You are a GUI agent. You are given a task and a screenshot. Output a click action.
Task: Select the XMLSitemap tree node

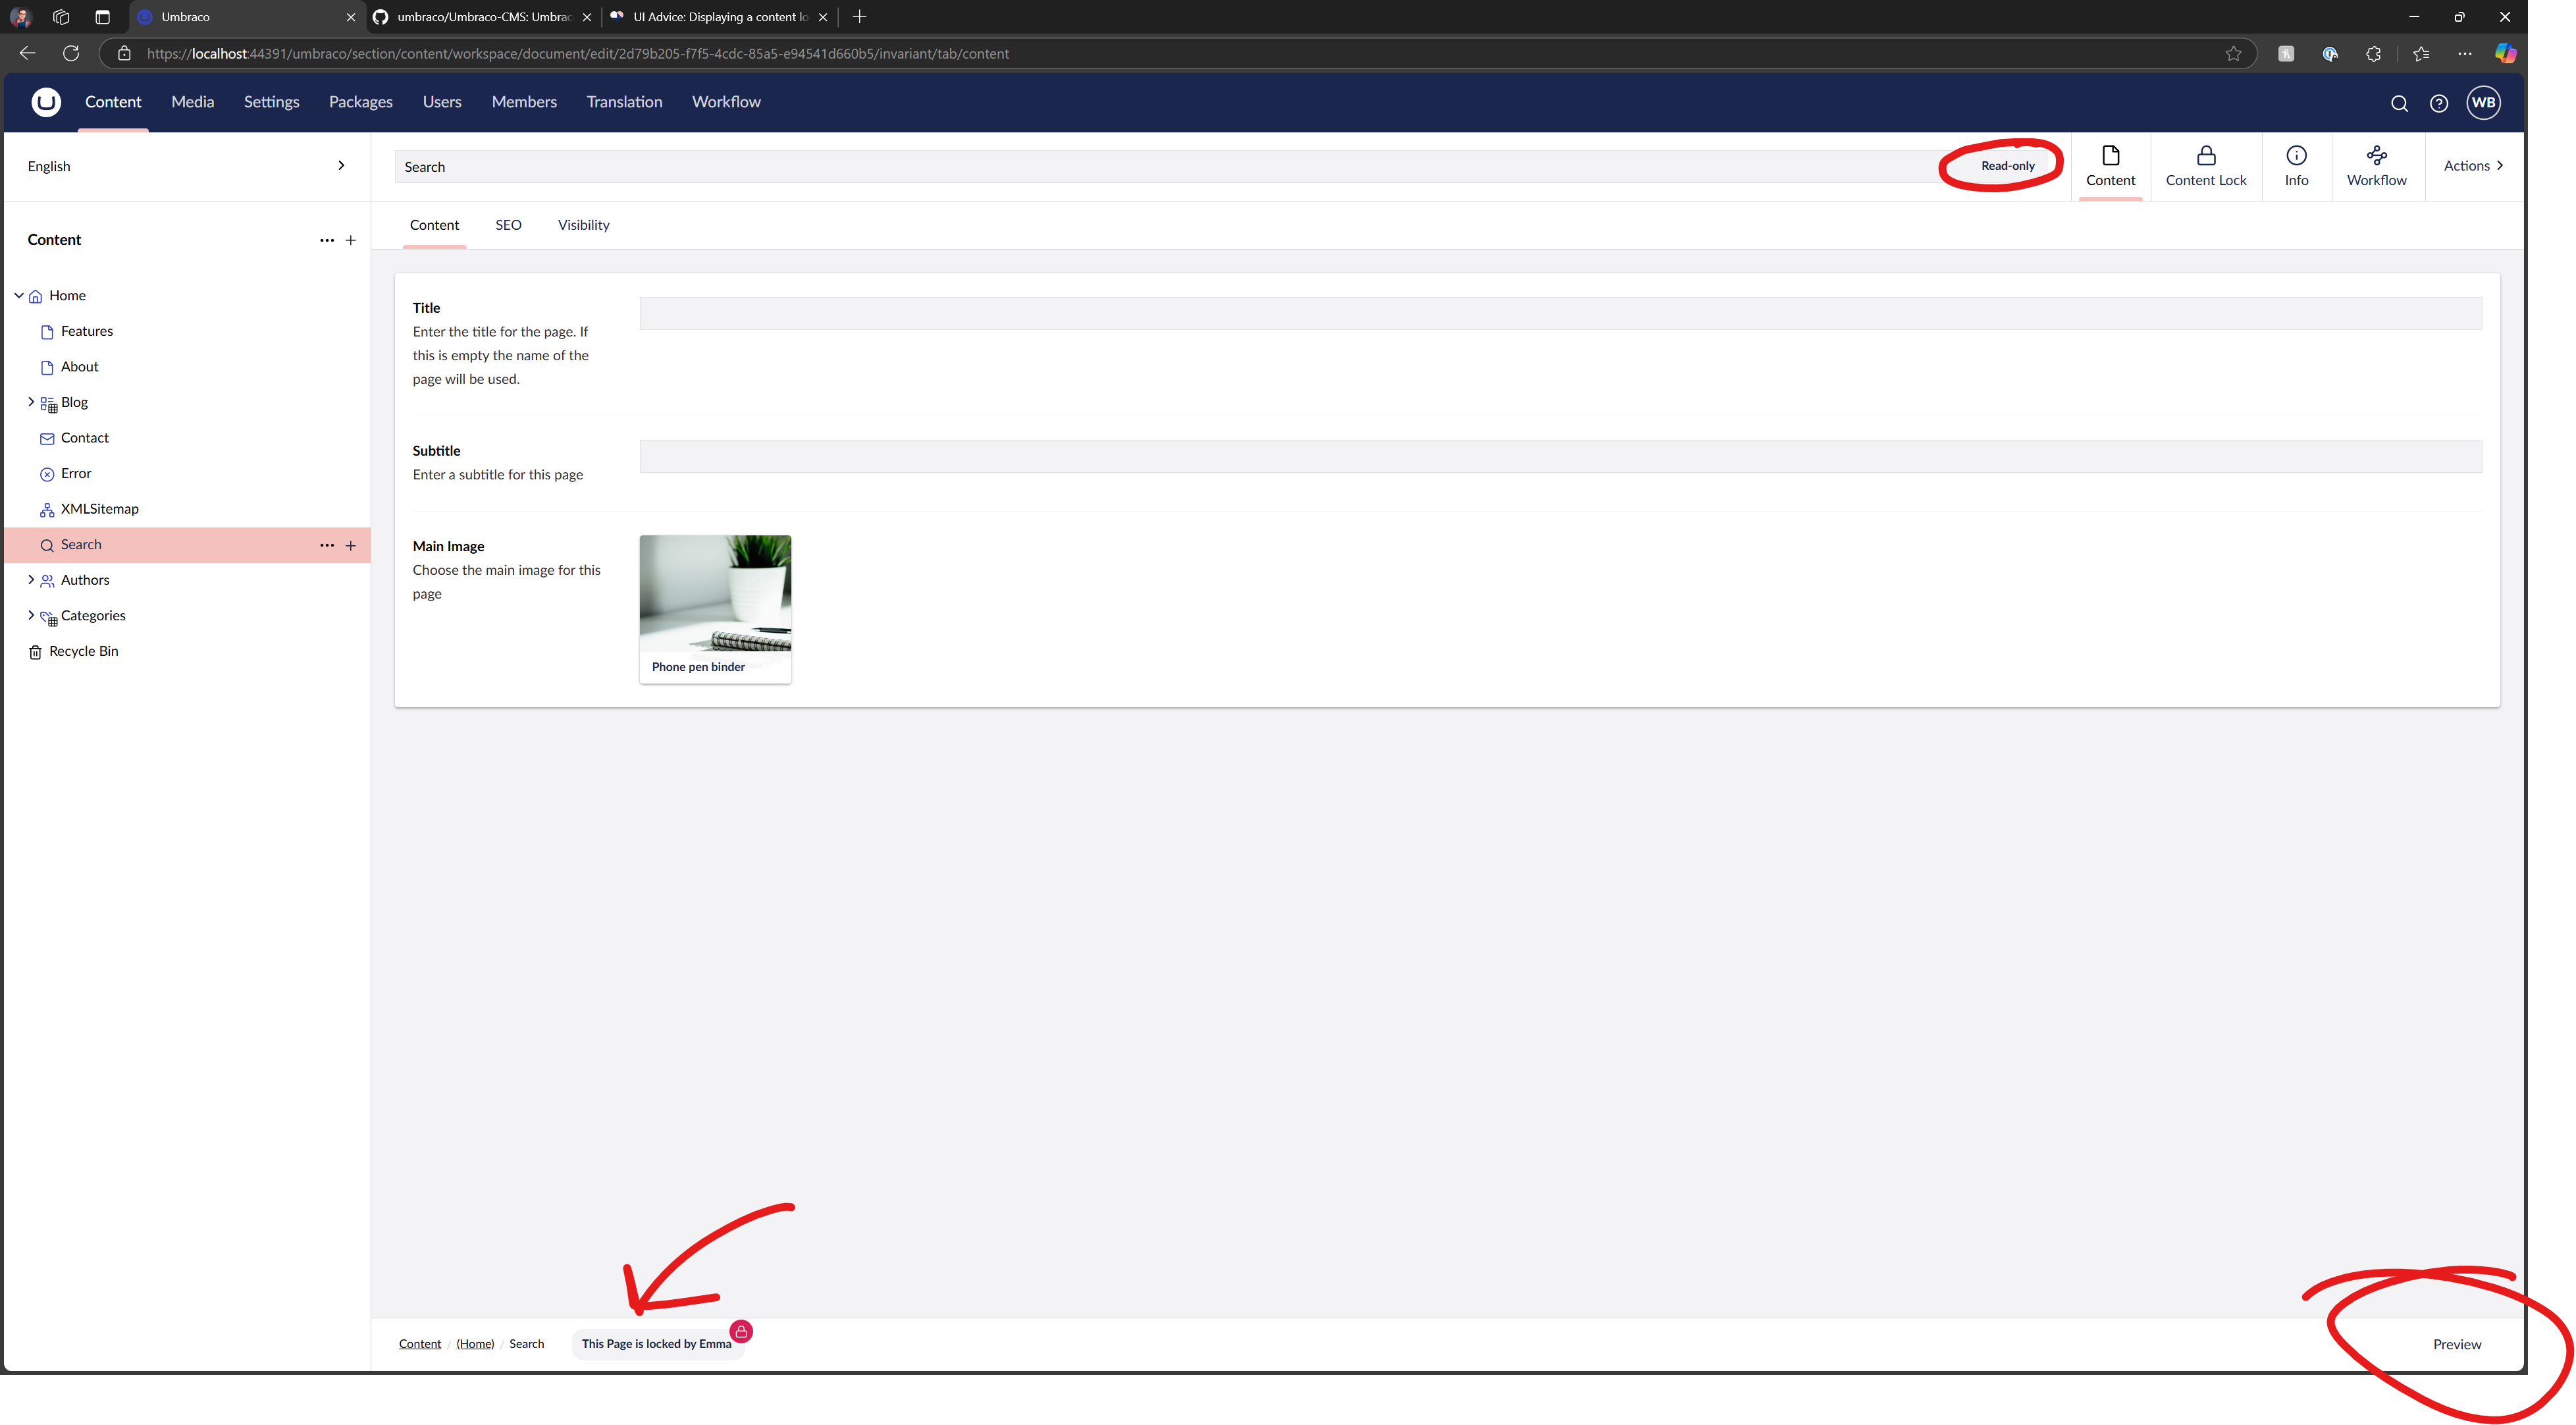tap(100, 509)
